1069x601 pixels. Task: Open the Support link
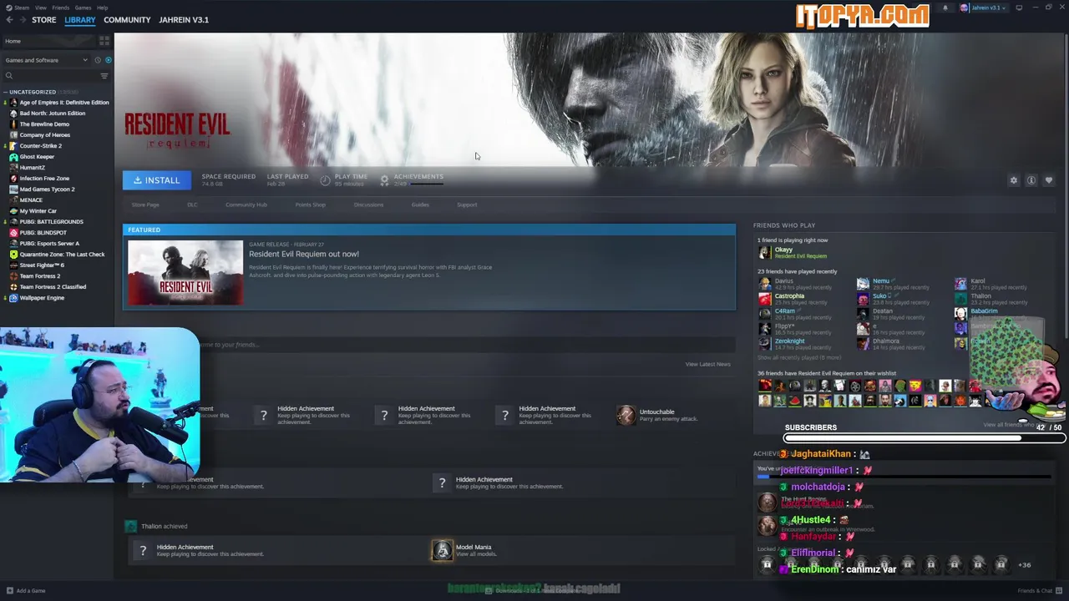(x=467, y=205)
